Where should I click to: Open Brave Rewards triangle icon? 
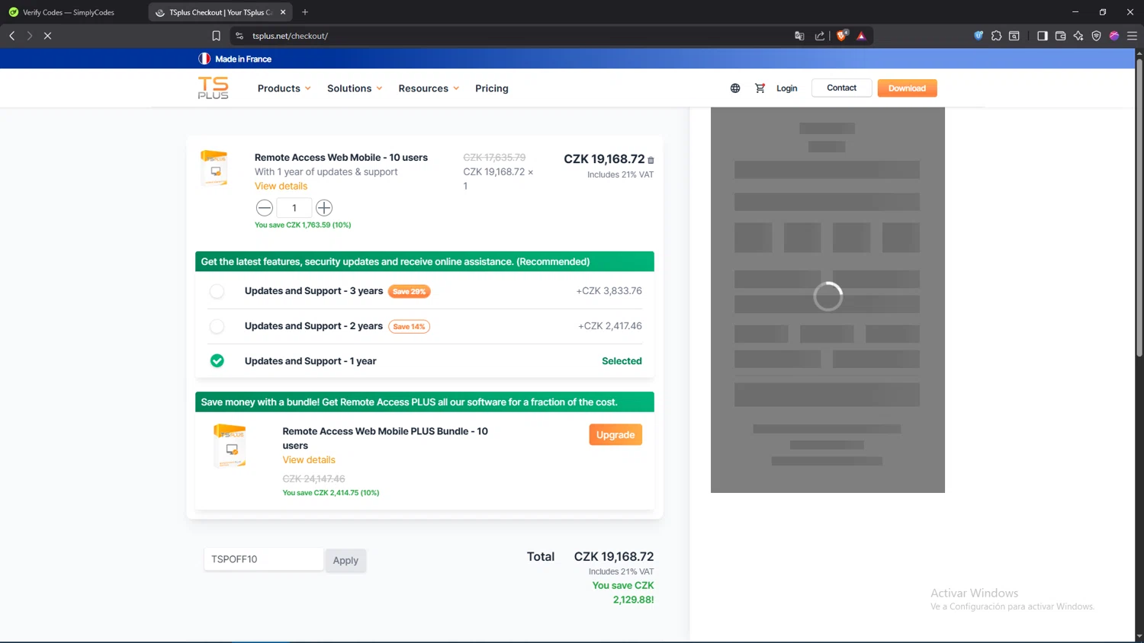tap(861, 36)
